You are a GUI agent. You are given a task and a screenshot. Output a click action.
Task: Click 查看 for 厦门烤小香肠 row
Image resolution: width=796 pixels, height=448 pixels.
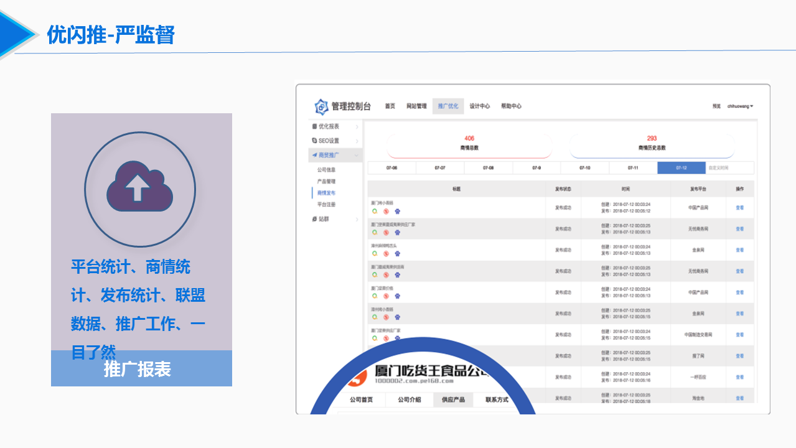click(739, 208)
